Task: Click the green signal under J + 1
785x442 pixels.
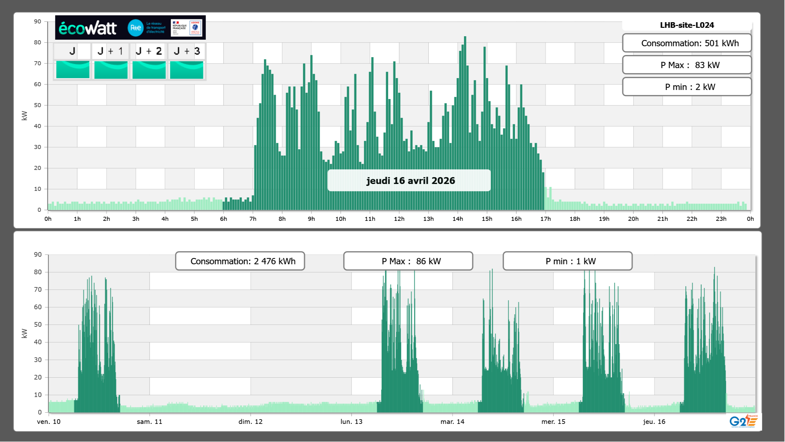Action: point(111,70)
